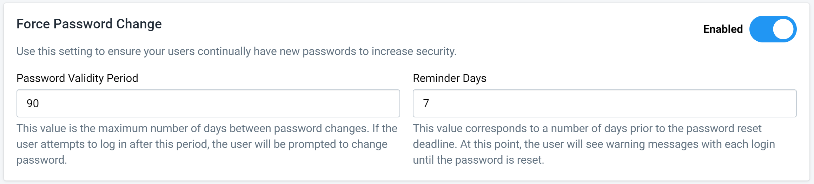Focus the Password Validity Period input
814x184 pixels.
click(208, 103)
